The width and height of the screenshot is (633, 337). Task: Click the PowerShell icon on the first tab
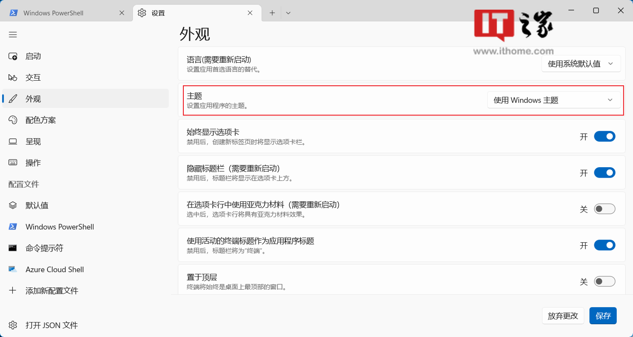[14, 13]
